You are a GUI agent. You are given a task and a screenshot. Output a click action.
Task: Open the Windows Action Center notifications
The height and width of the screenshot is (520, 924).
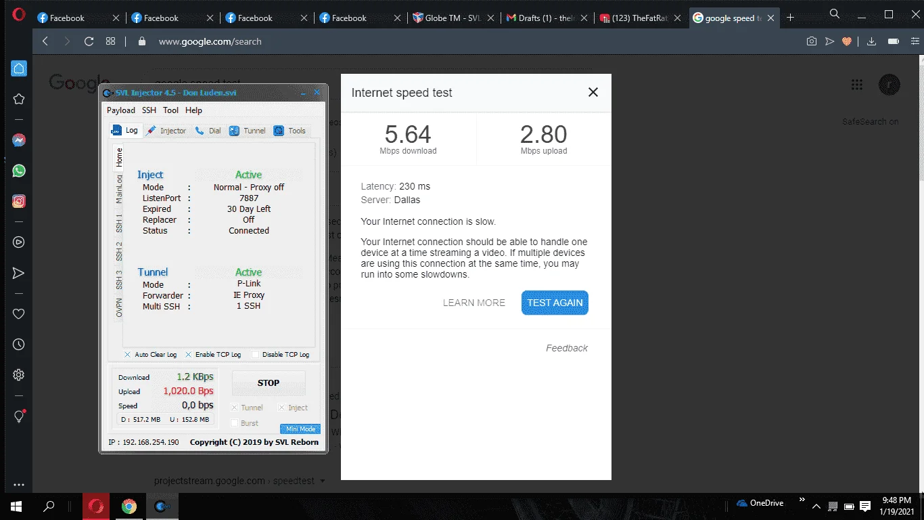[x=864, y=506]
